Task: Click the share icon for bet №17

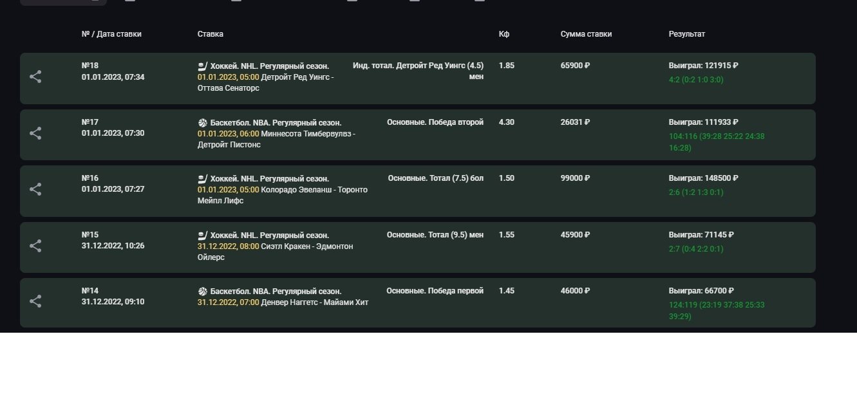Action: pyautogui.click(x=35, y=133)
